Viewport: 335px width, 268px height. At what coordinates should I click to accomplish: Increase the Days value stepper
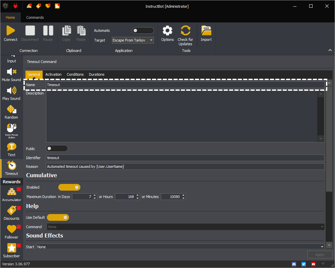(95, 195)
